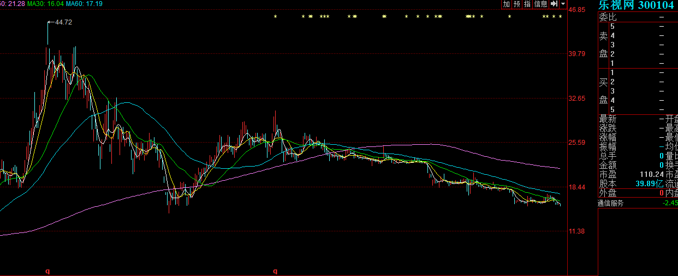
Task: Click the 市盈 value 110.24
Action: coord(652,174)
